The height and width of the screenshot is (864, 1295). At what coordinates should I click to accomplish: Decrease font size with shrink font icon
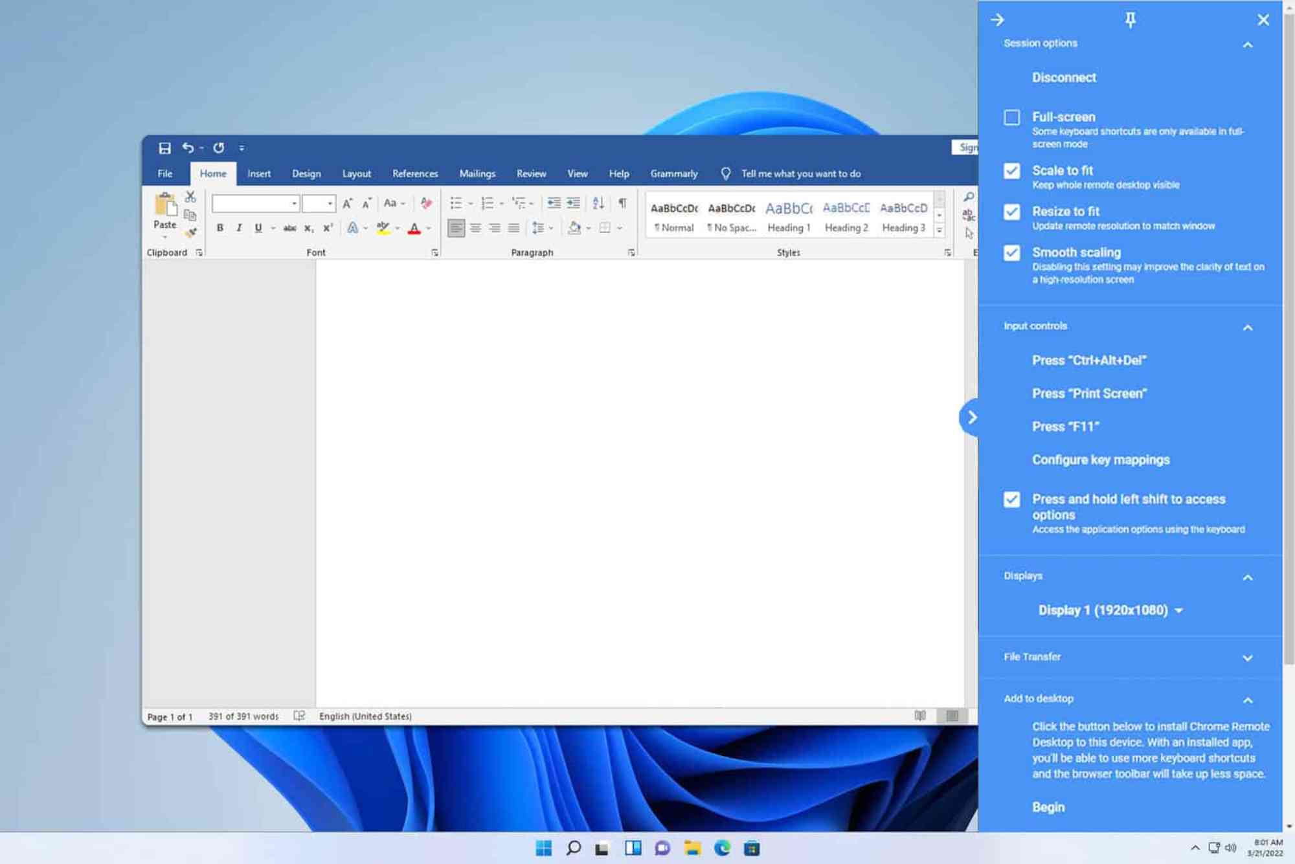pyautogui.click(x=366, y=203)
